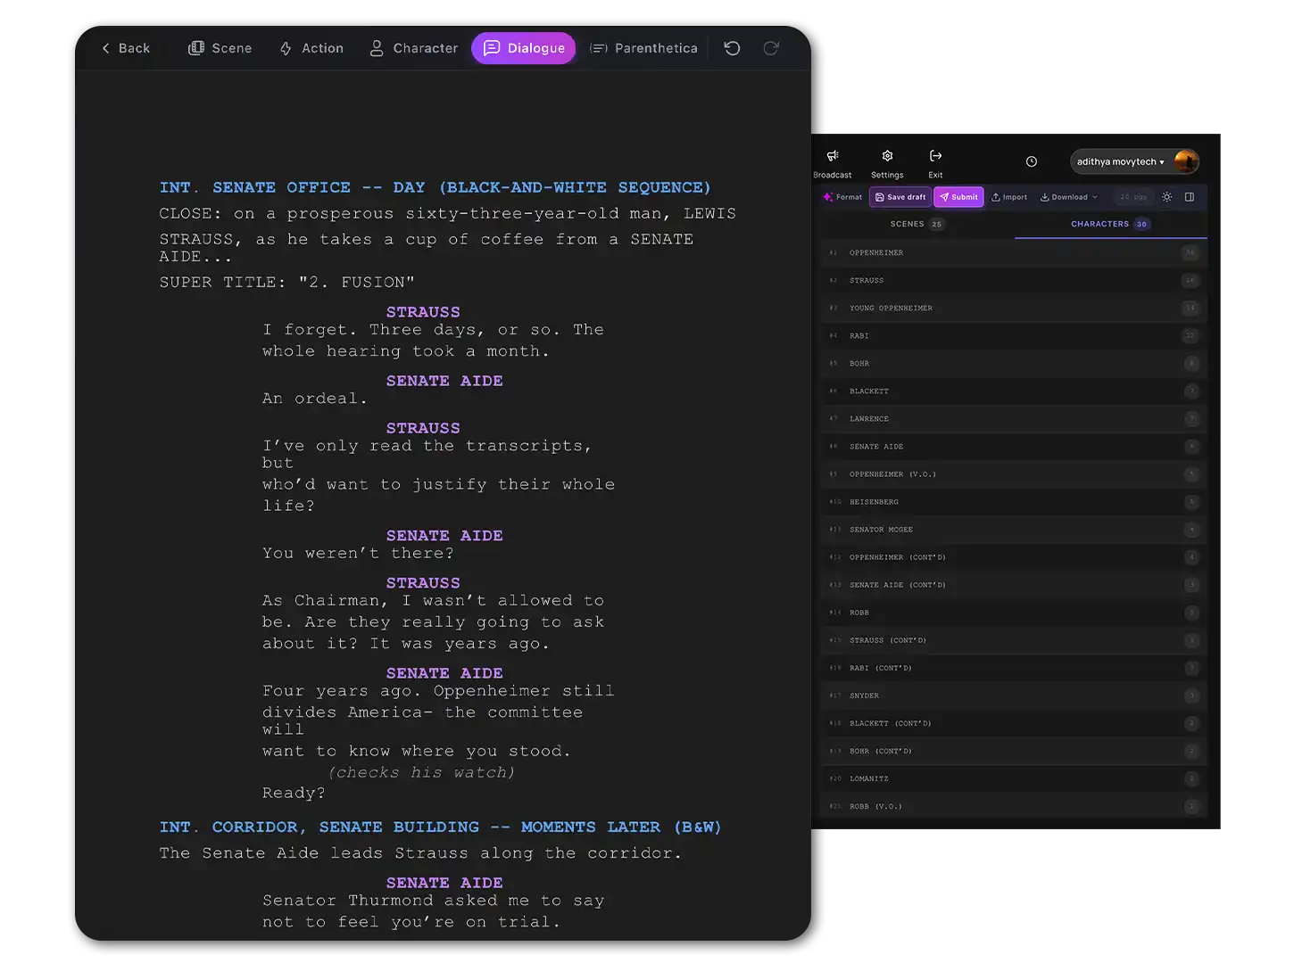Click the Format sparkle button
Viewport: 1294px width, 963px height.
click(x=842, y=197)
